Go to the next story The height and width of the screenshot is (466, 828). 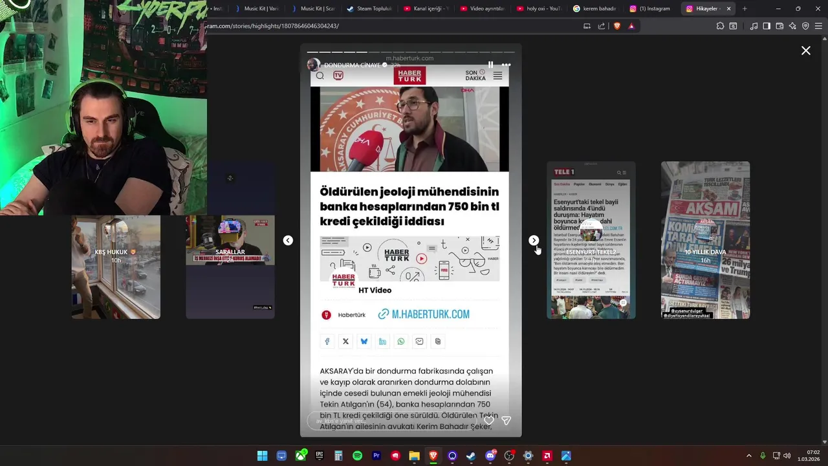click(534, 240)
